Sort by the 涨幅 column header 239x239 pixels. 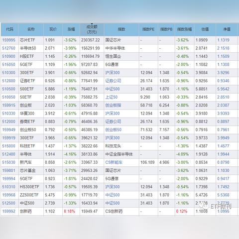point(71,29)
